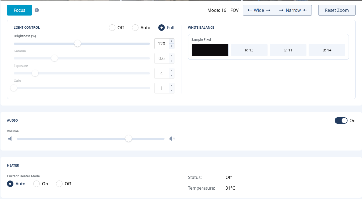362x199 pixels.
Task: Click the muted speaker volume icon
Action: 10,139
